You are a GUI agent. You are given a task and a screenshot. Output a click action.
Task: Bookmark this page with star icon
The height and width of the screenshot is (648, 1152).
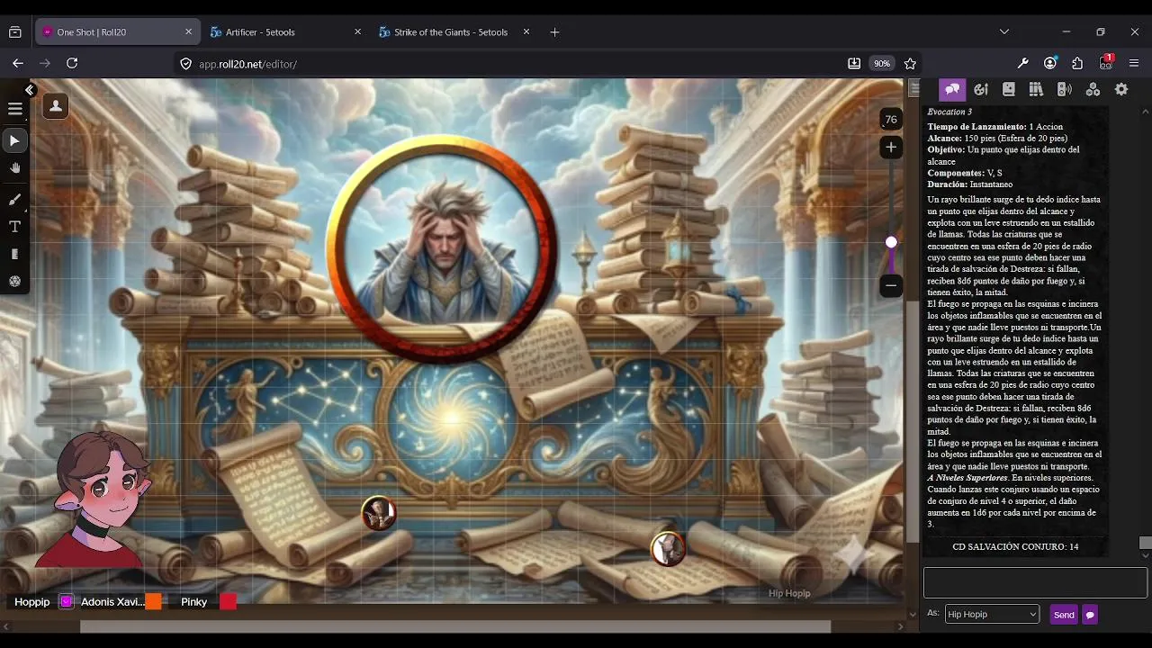click(910, 64)
